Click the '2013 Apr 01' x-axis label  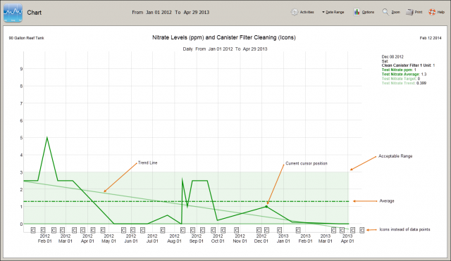click(x=347, y=238)
